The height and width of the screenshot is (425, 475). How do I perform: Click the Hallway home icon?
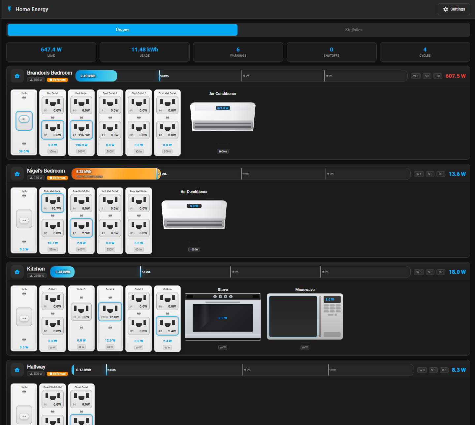(17, 370)
